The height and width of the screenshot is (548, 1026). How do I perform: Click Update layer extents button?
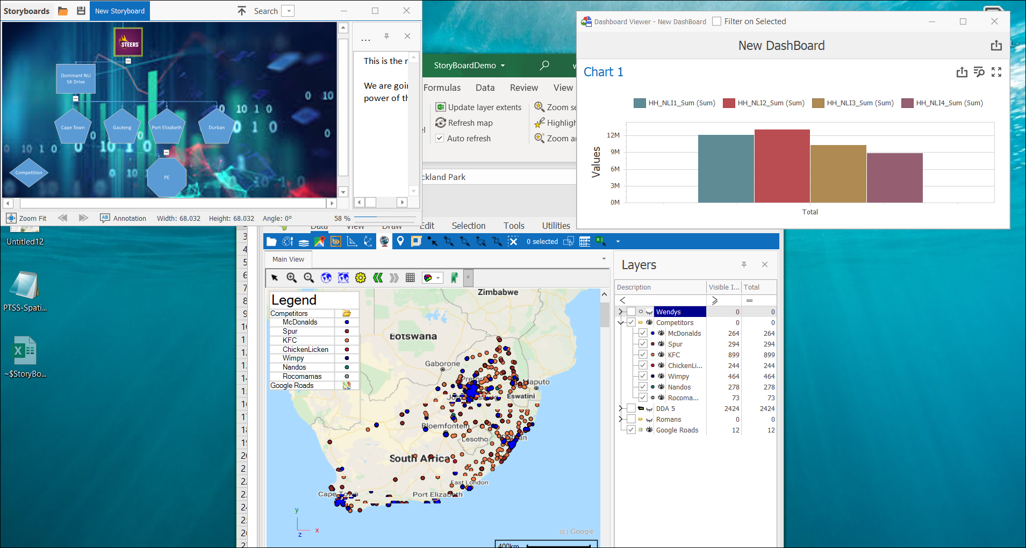(478, 107)
